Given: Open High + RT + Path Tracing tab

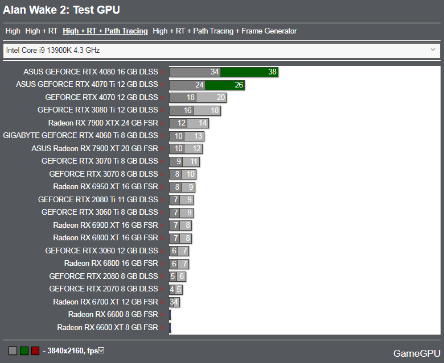Looking at the screenshot, I should pyautogui.click(x=105, y=31).
